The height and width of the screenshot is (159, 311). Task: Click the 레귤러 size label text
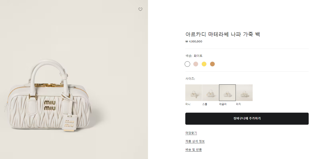click(223, 104)
